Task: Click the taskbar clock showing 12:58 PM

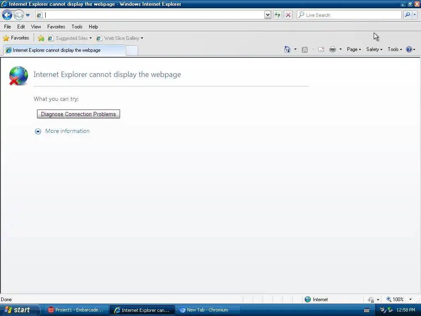Action: (x=406, y=310)
